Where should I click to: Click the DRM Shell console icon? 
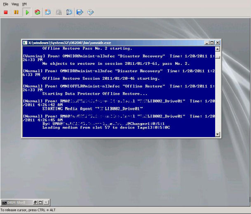click(4, 202)
